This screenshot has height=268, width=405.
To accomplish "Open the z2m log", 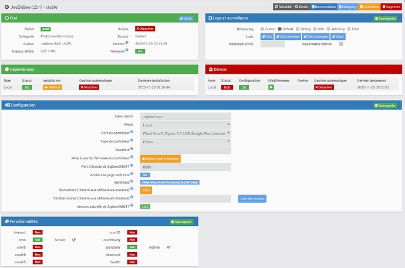I will 267,36.
